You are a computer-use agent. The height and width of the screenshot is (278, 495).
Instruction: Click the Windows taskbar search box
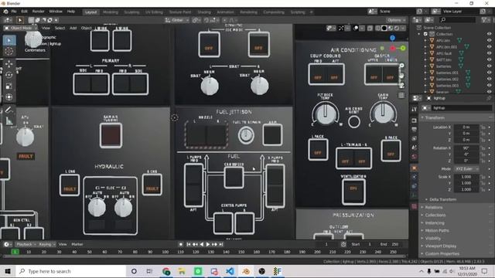click(x=71, y=271)
